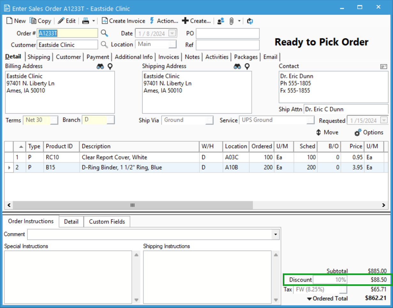The image size is (393, 308).
Task: Search for an order with the Order # magnifier
Action: pyautogui.click(x=104, y=33)
